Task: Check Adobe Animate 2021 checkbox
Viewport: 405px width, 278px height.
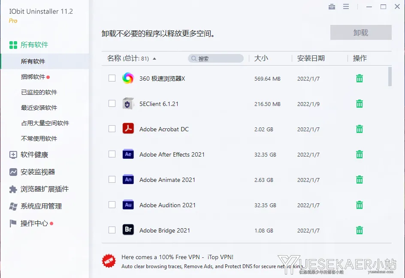Action: [x=112, y=179]
